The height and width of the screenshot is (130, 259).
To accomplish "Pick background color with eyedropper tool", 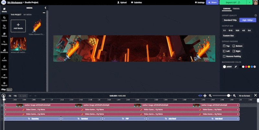I will [236, 67].
